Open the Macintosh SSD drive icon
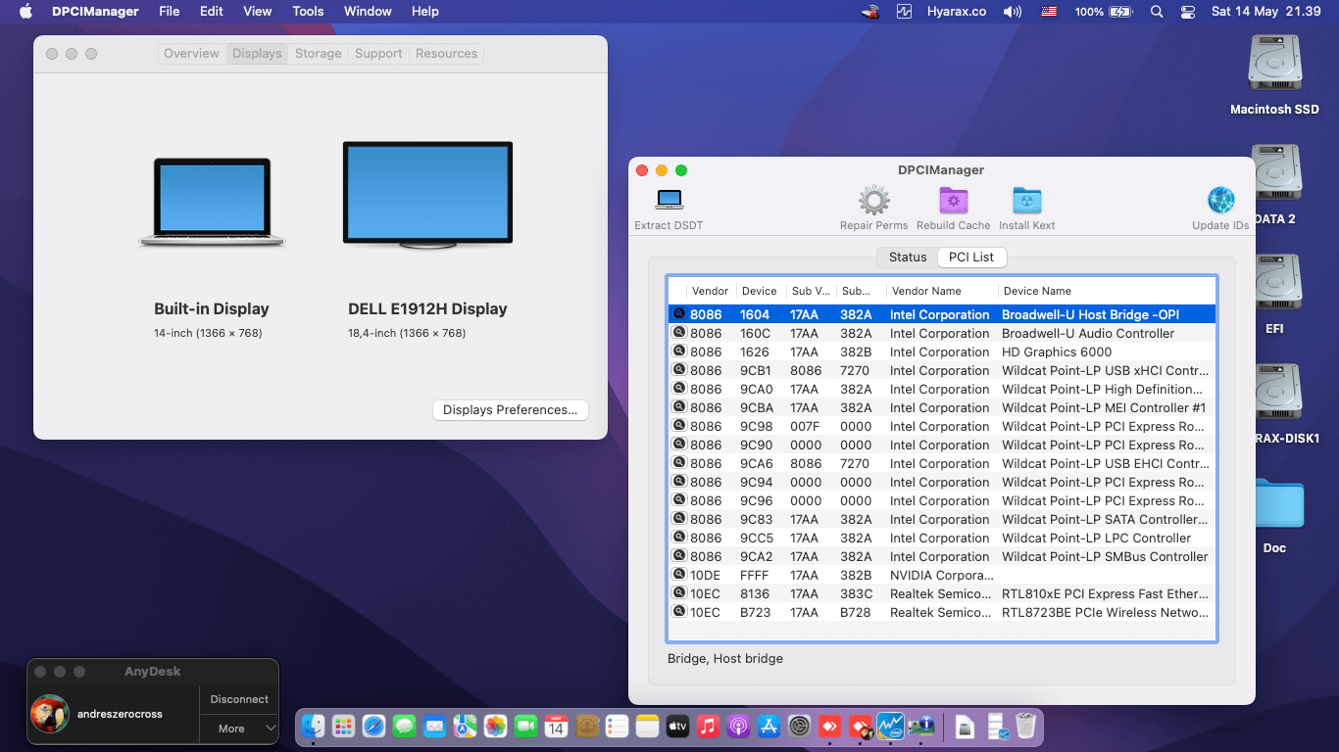Viewport: 1339px width, 752px height. pyautogui.click(x=1274, y=64)
